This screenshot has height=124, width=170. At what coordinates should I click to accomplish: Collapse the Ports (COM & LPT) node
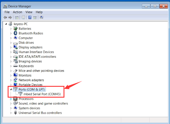click(x=11, y=89)
